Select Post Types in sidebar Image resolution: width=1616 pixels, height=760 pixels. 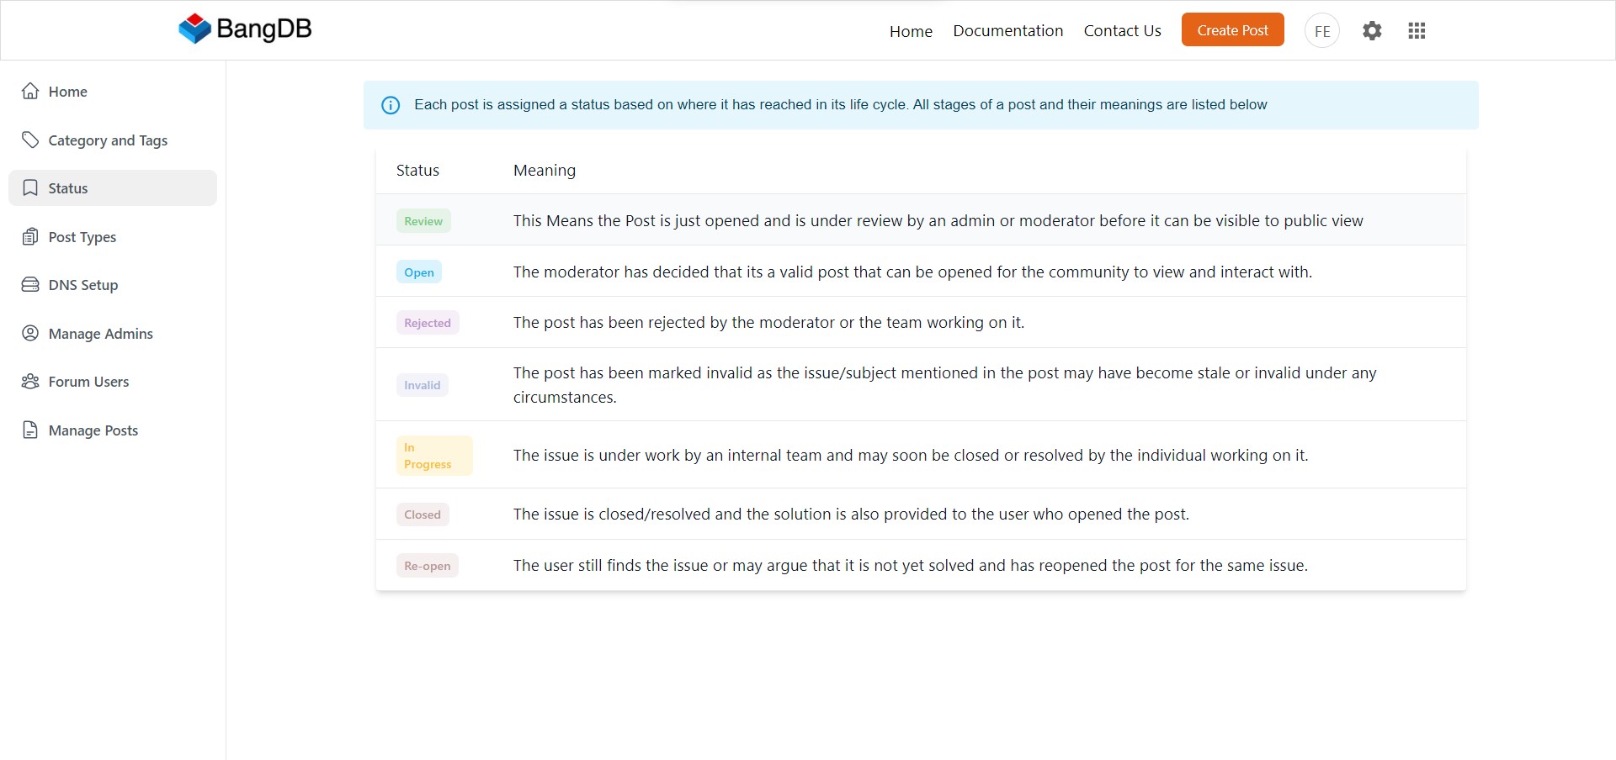(113, 236)
